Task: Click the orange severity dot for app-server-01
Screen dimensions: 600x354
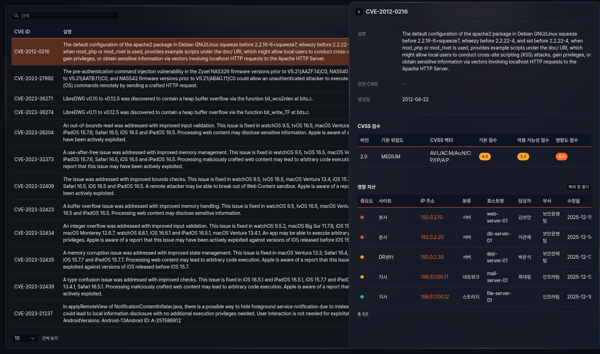Action: tap(362, 257)
